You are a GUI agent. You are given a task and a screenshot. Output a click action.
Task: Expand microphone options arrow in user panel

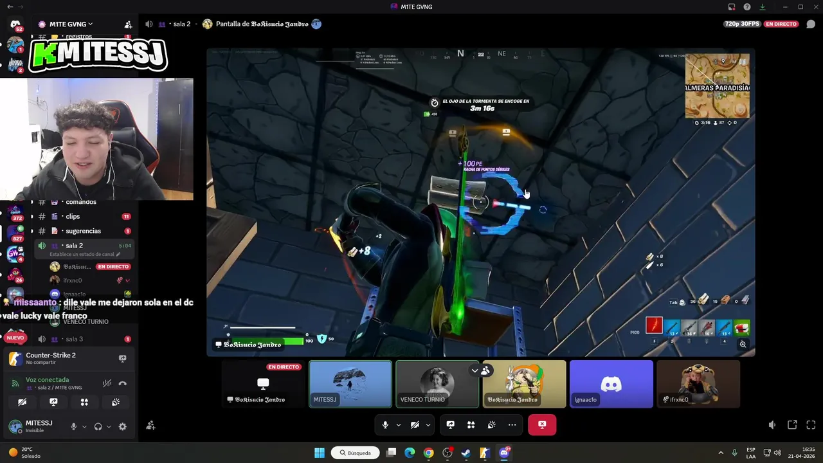pos(84,426)
